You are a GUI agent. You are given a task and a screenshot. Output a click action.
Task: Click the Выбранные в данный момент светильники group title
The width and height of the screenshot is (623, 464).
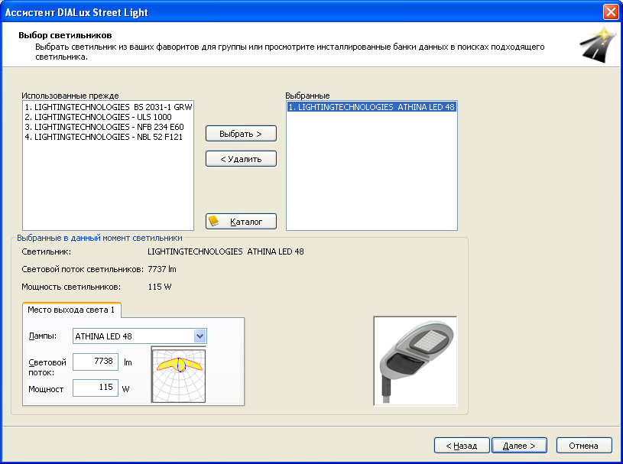tap(99, 238)
